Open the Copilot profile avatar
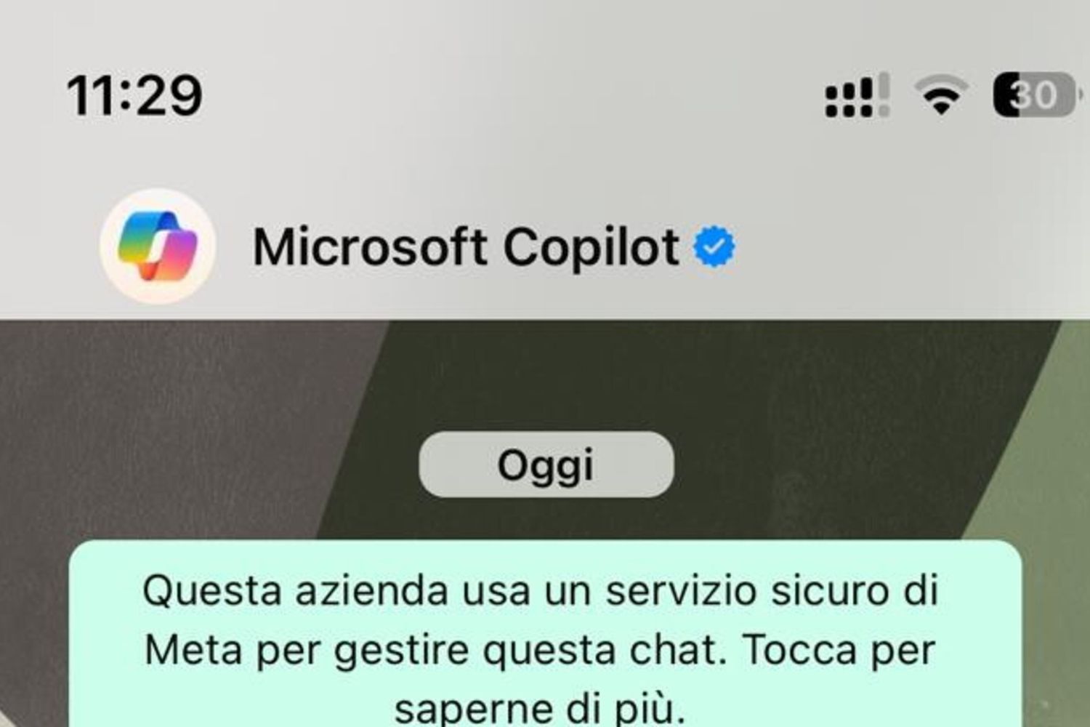The height and width of the screenshot is (727, 1090). 158,246
